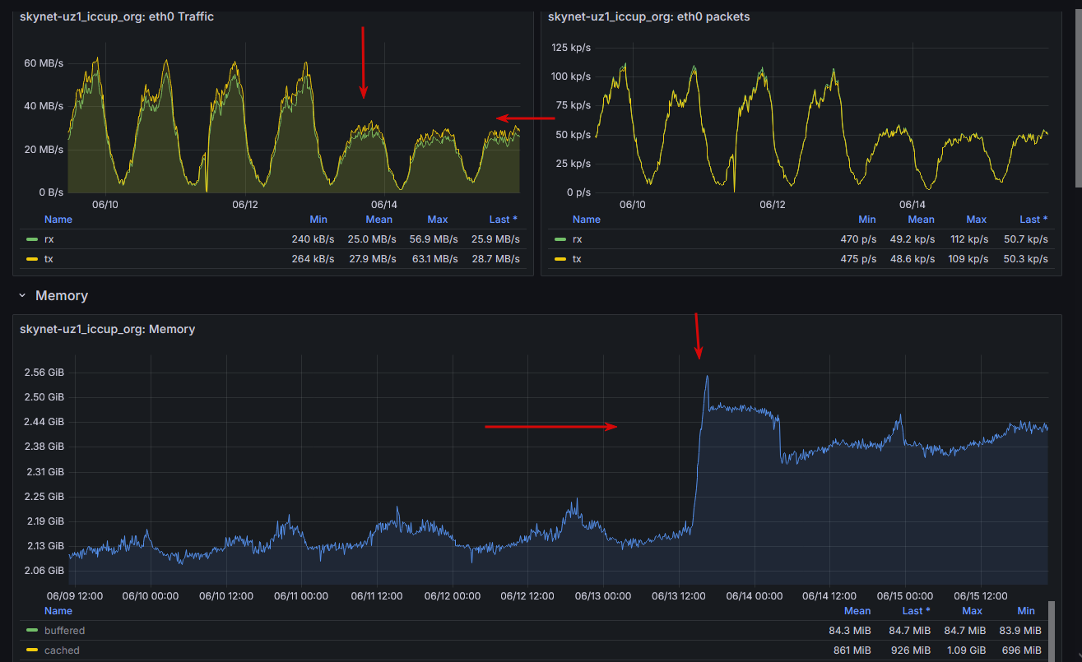This screenshot has height=662, width=1082.
Task: Open the eth0 Traffic panel title menu
Action: pos(117,16)
